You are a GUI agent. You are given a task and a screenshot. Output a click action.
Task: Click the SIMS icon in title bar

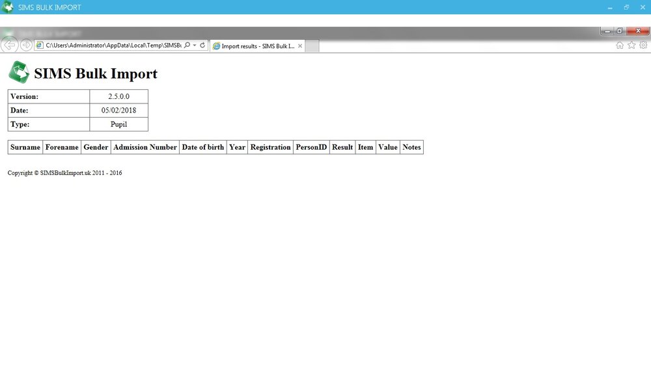click(7, 7)
